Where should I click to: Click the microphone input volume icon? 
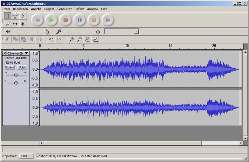click(58, 32)
